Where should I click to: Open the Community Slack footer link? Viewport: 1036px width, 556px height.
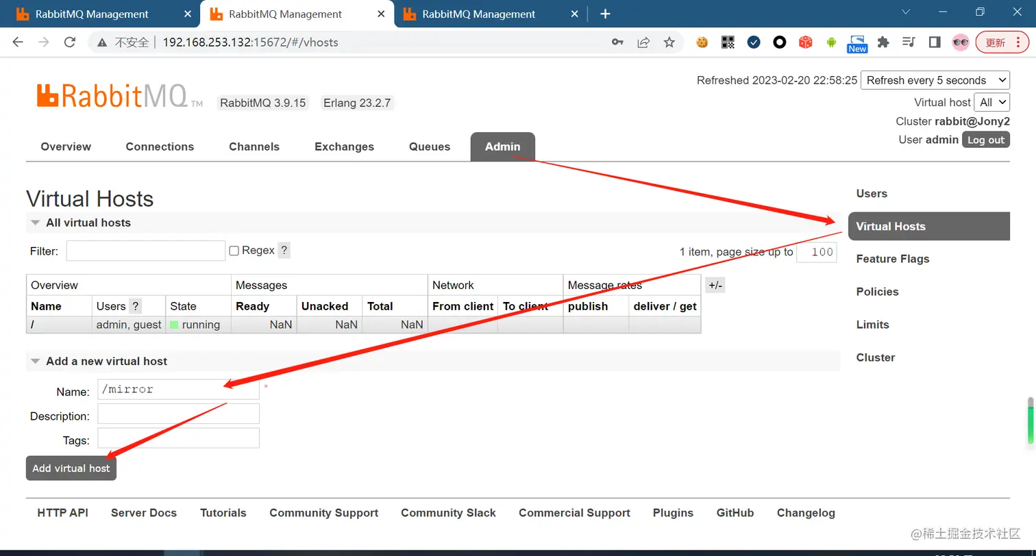pyautogui.click(x=449, y=513)
